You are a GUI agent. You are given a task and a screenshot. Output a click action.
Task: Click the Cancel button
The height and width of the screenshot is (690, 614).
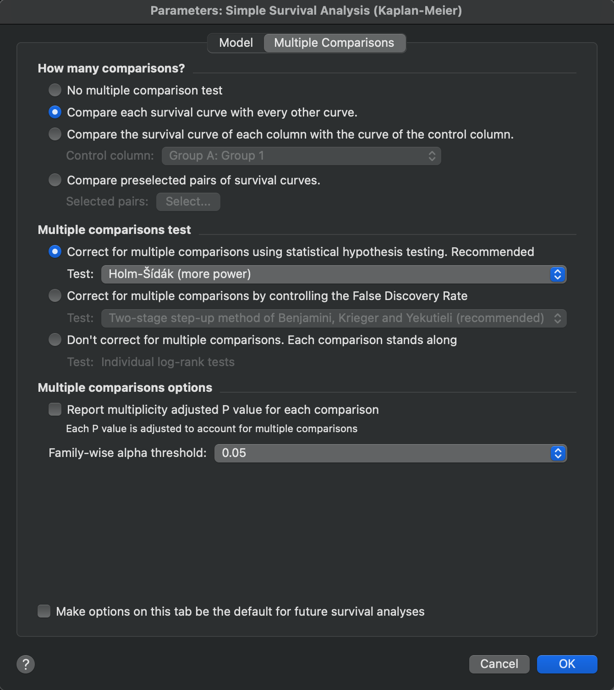[499, 664]
